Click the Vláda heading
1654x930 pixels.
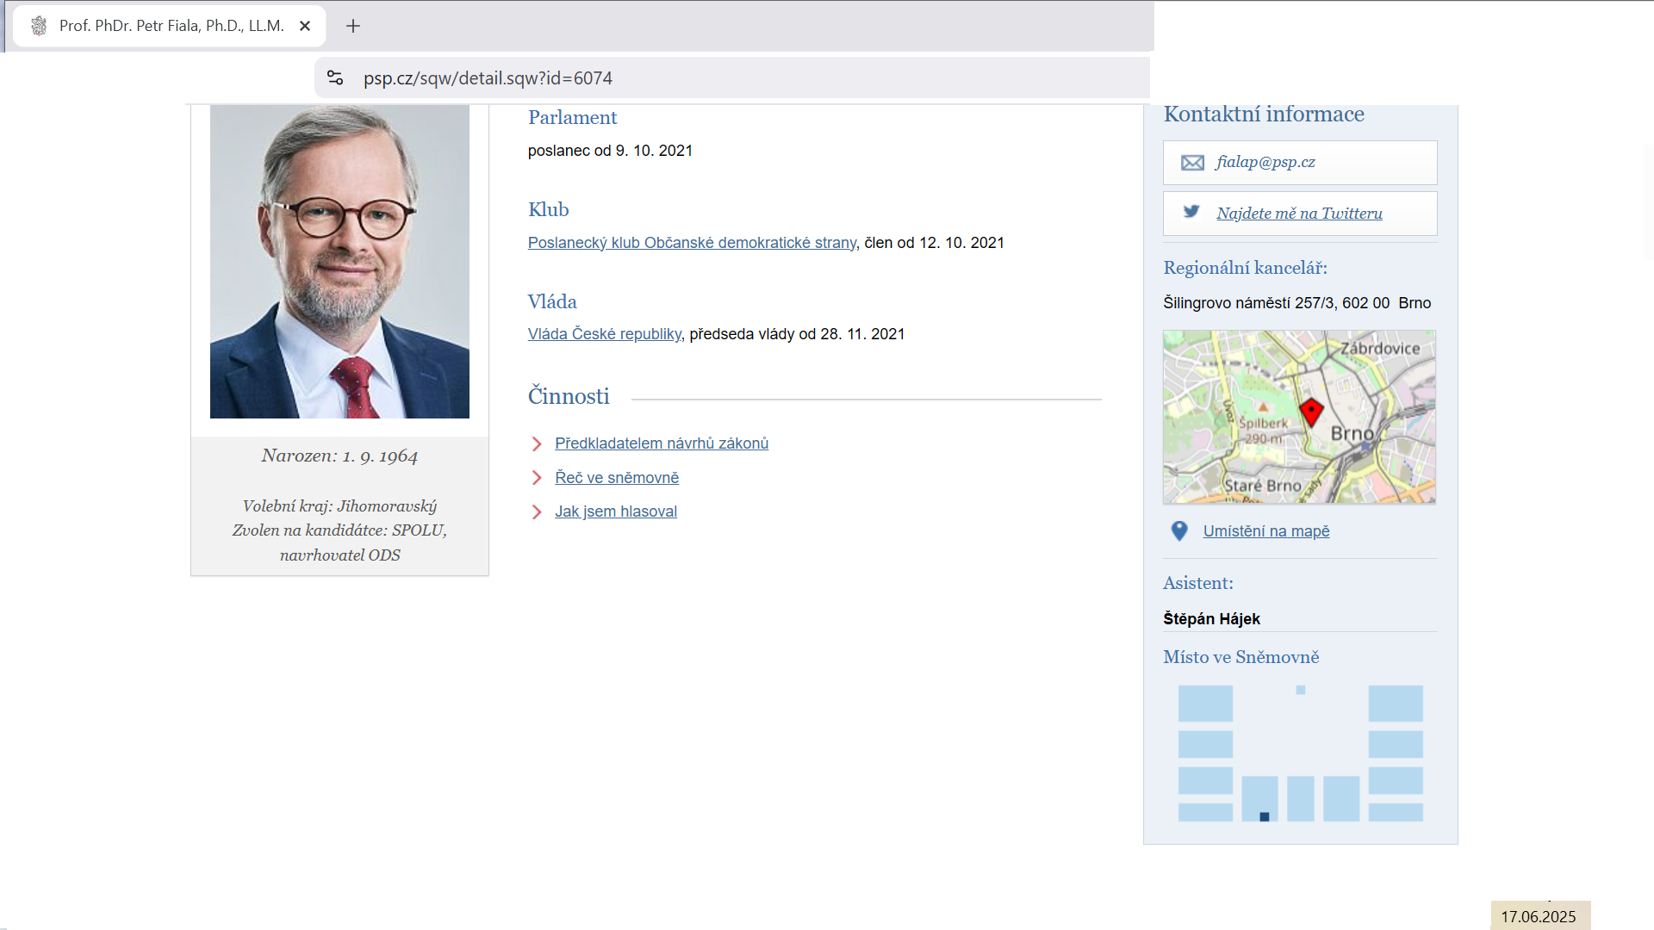point(552,301)
